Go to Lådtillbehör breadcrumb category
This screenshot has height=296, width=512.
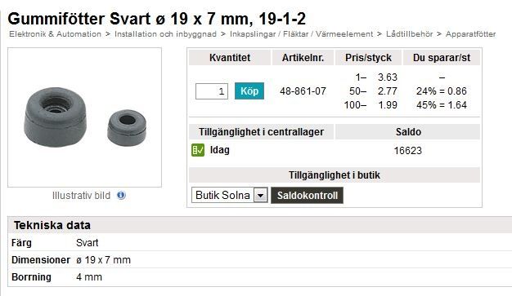[410, 34]
